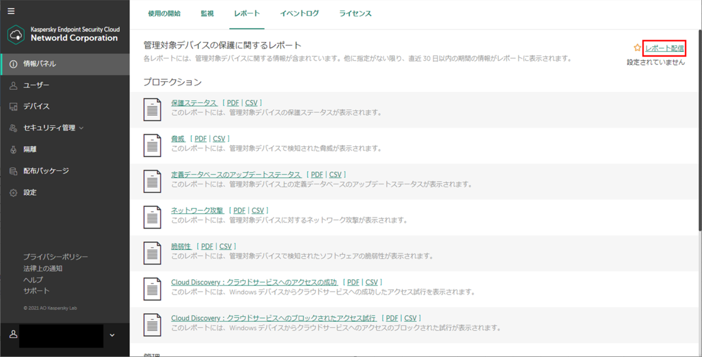Open the 保護ステータス report

[x=195, y=102]
